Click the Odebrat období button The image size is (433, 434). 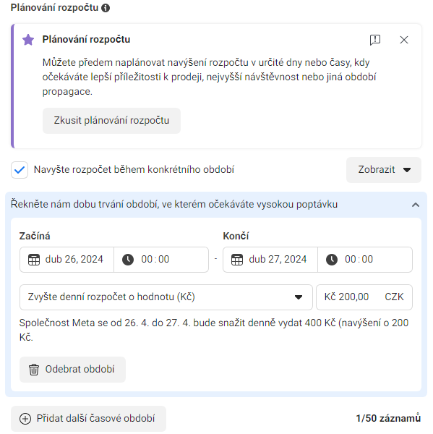point(72,370)
